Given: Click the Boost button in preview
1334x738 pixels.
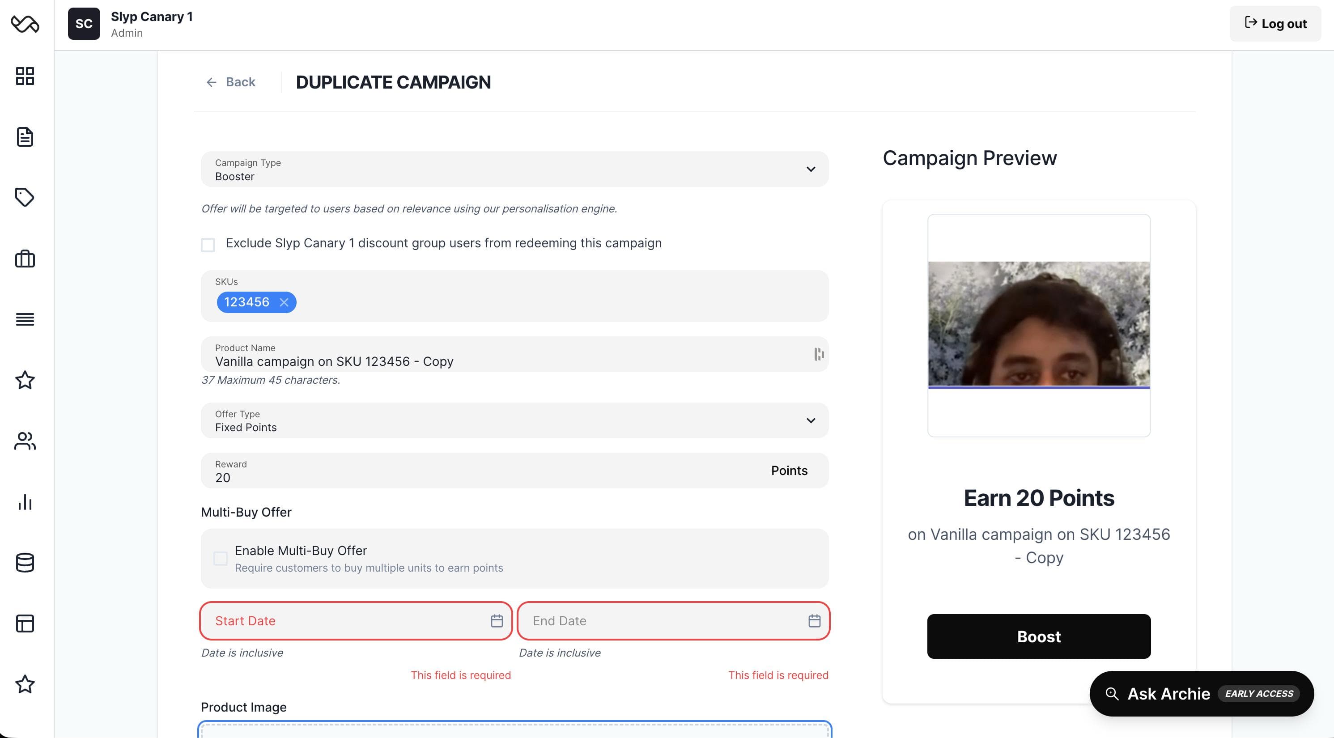Looking at the screenshot, I should pos(1039,636).
